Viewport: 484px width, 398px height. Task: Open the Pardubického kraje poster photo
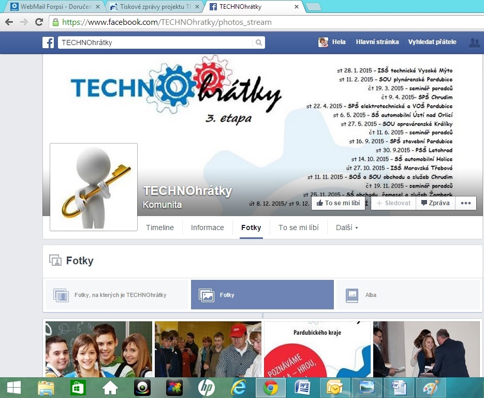pos(317,349)
